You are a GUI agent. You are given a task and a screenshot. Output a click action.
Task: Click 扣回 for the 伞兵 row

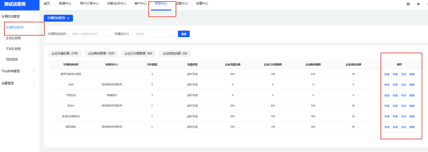pyautogui.click(x=395, y=85)
